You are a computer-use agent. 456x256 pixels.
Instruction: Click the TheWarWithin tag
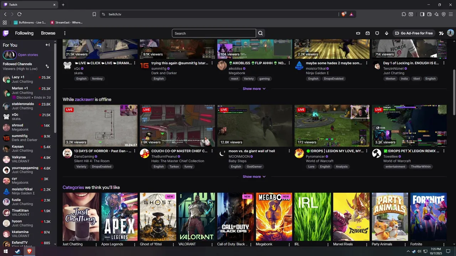pyautogui.click(x=421, y=166)
